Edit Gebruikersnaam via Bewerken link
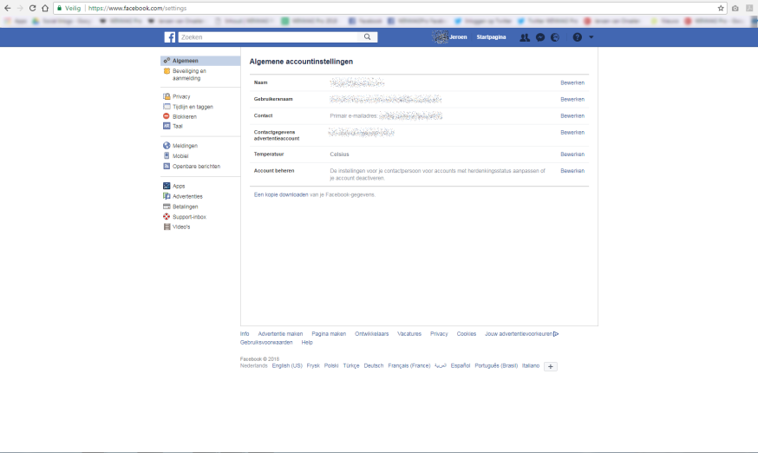This screenshot has height=453, width=758. click(x=572, y=99)
